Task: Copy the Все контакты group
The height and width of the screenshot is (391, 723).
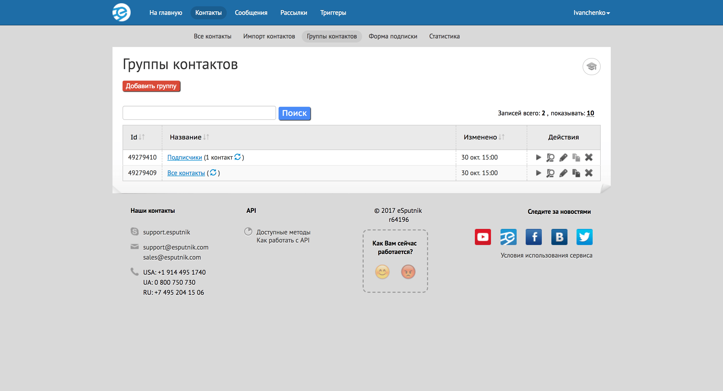Action: 576,173
